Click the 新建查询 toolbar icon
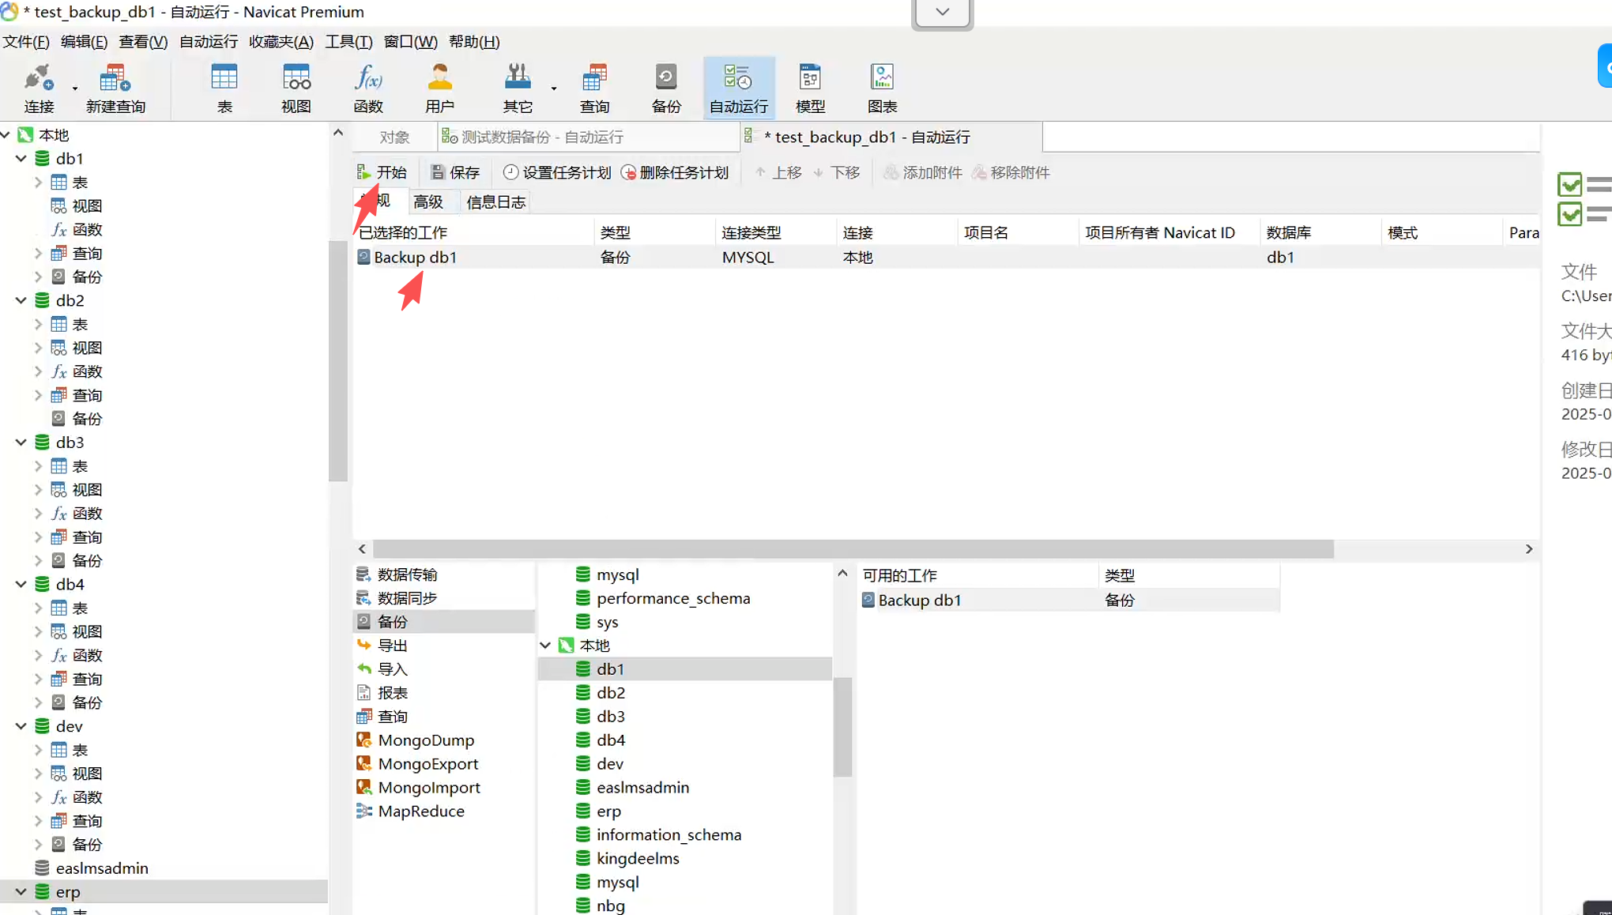The width and height of the screenshot is (1612, 915). 115,88
